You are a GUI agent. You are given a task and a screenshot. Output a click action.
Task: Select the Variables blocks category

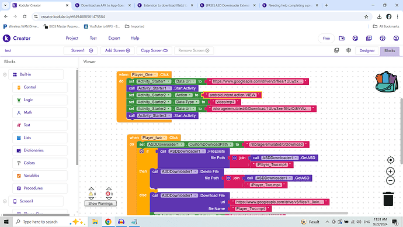(40, 176)
